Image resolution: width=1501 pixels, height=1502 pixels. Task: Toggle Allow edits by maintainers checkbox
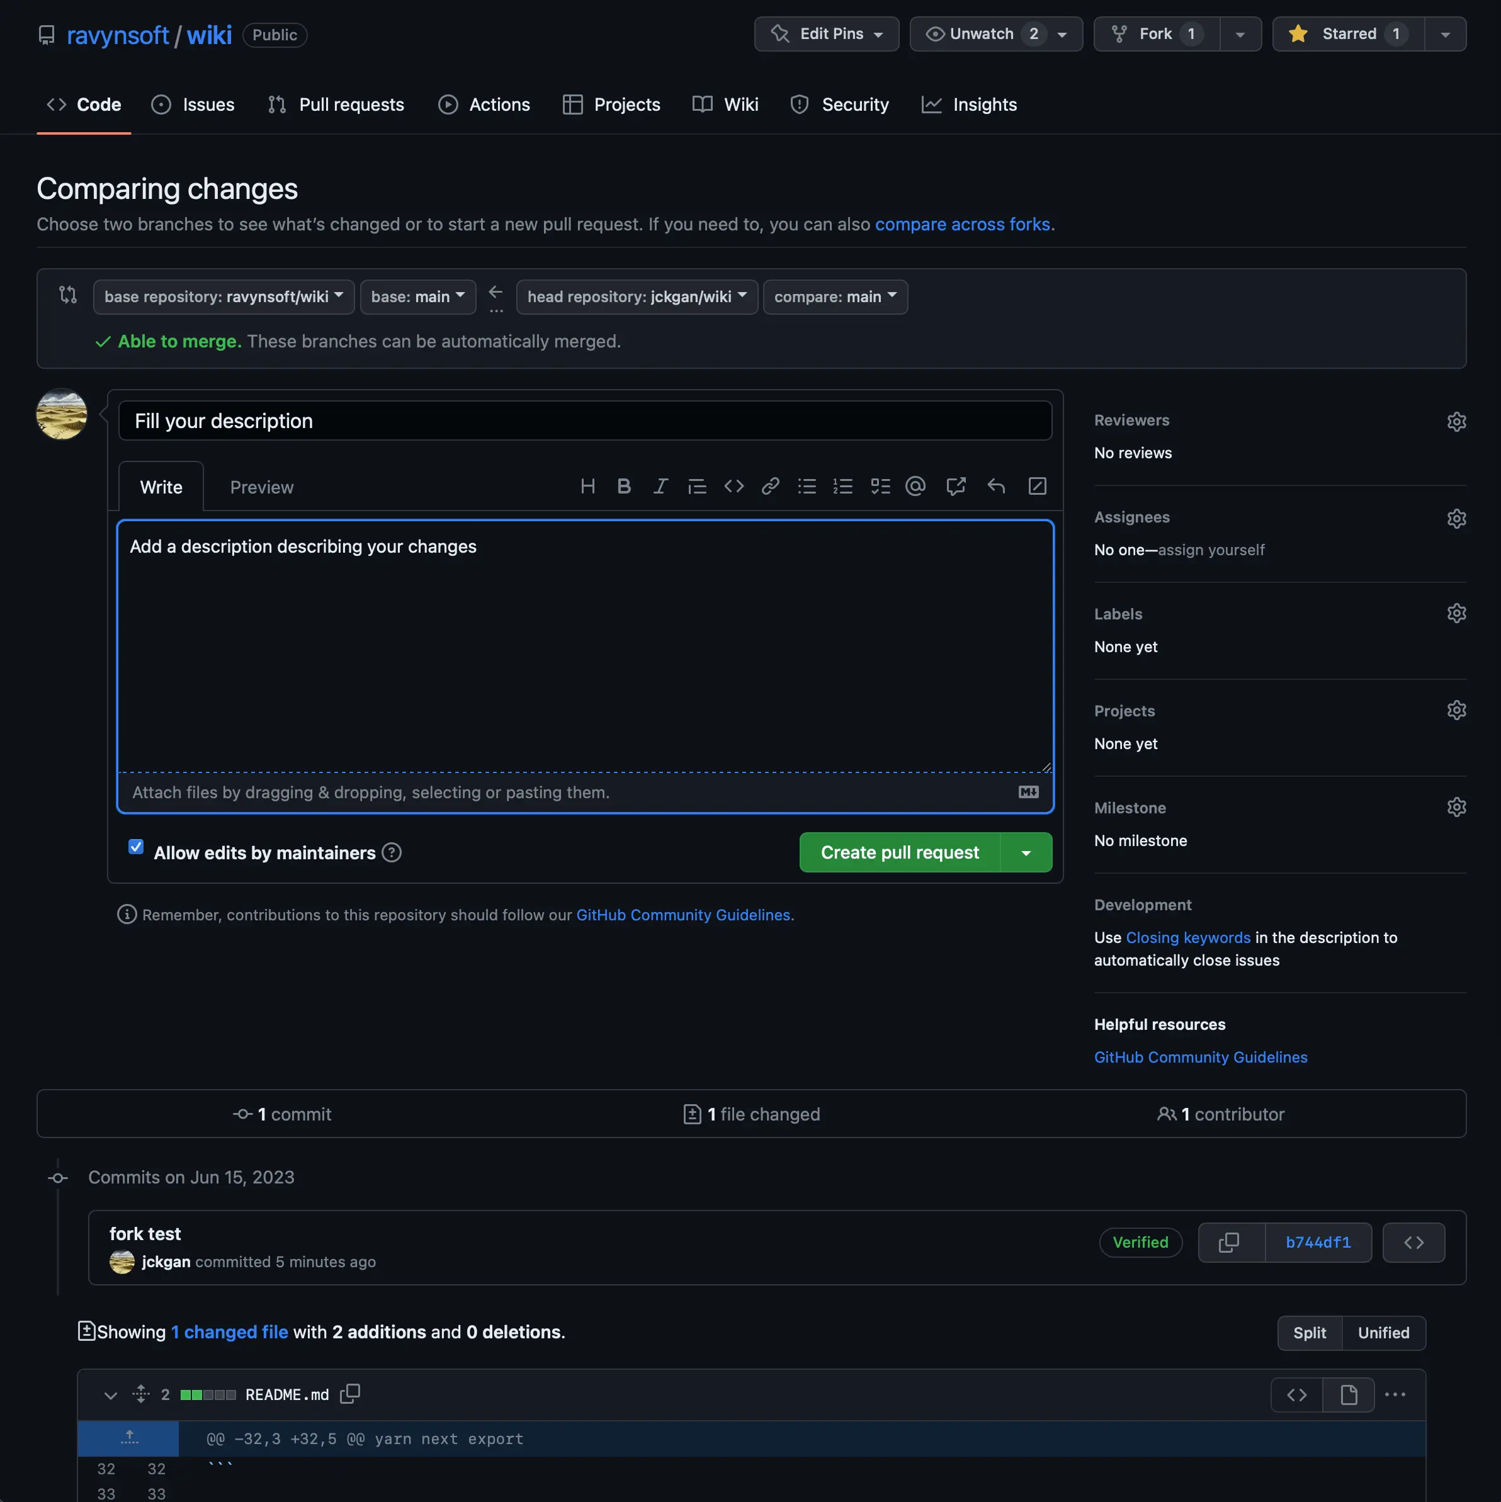(x=135, y=849)
